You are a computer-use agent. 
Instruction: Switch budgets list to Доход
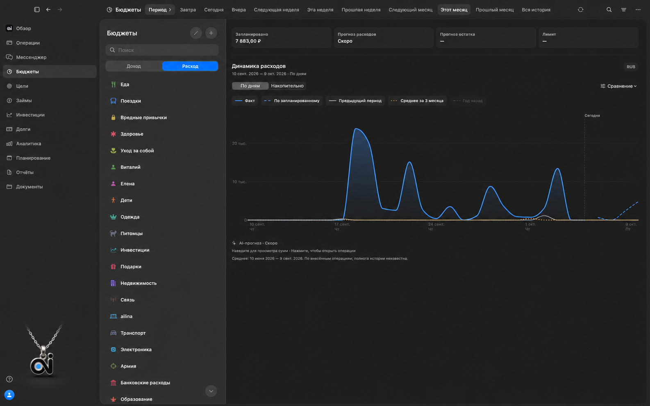tap(134, 66)
